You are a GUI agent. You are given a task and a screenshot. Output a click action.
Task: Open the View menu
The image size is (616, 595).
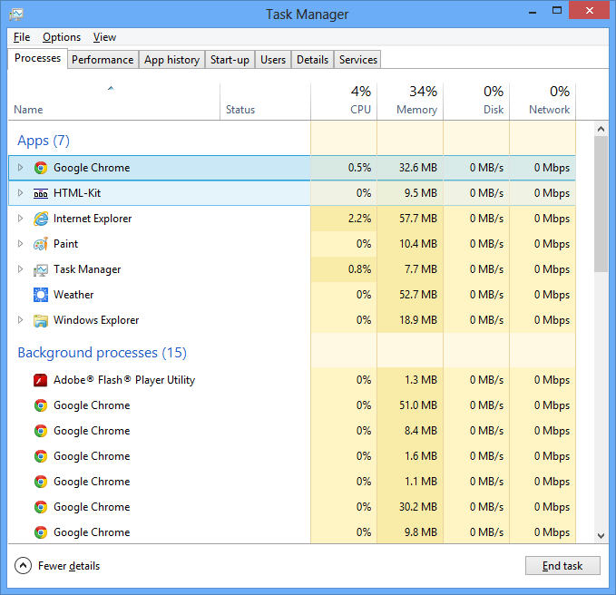pos(104,37)
